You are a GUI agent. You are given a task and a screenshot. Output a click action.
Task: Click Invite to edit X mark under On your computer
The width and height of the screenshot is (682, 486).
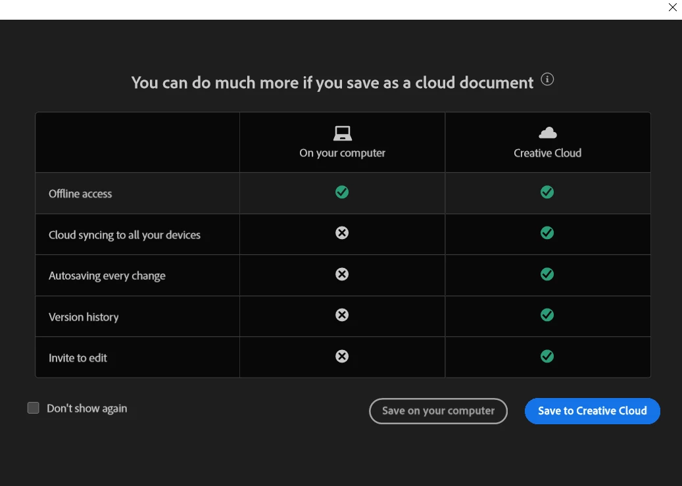click(342, 357)
